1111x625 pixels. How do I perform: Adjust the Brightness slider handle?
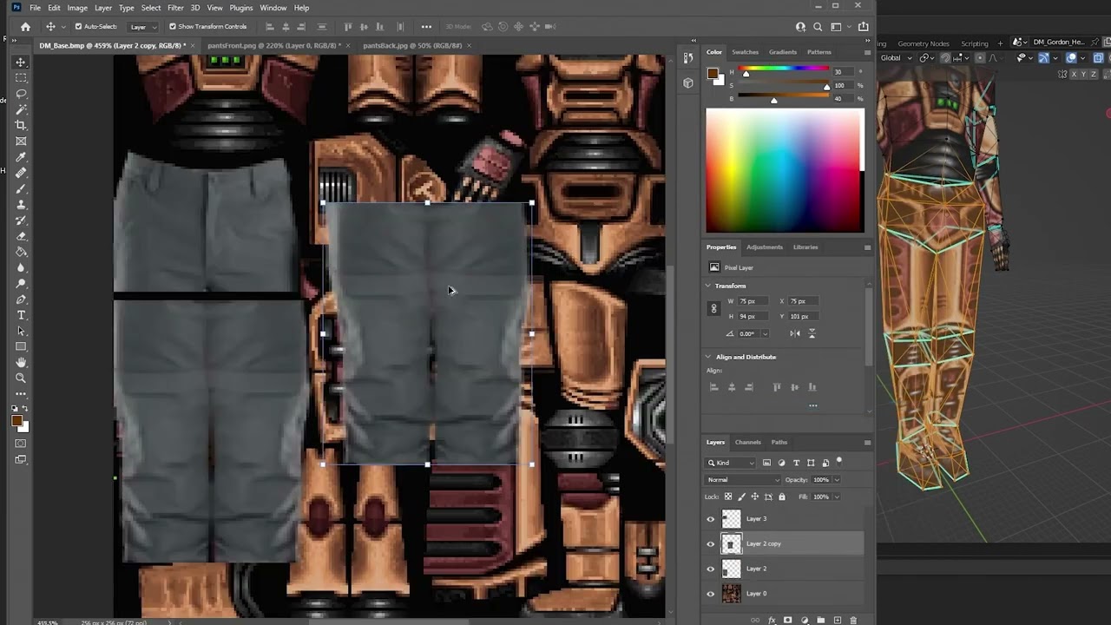click(774, 101)
